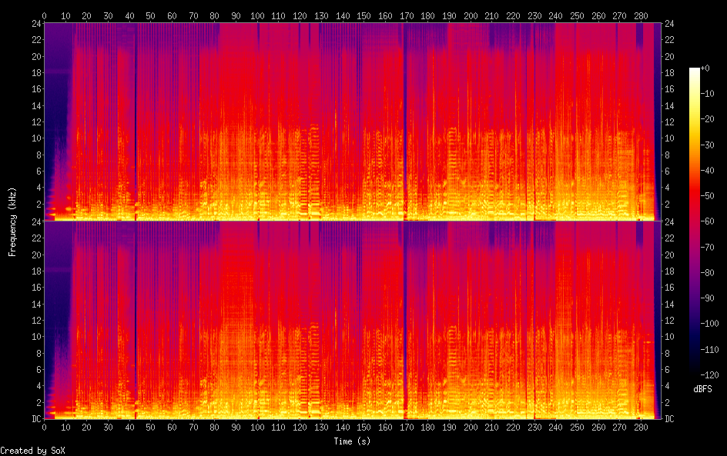Select the "-70" dBFS scale label

pos(708,247)
